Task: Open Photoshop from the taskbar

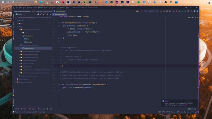Action: click(122, 2)
